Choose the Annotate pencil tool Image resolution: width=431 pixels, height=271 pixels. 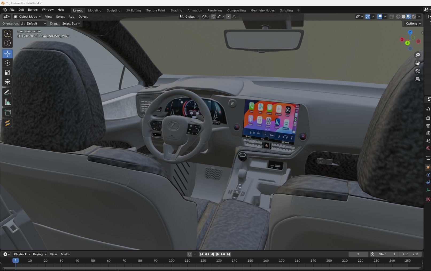click(x=7, y=93)
